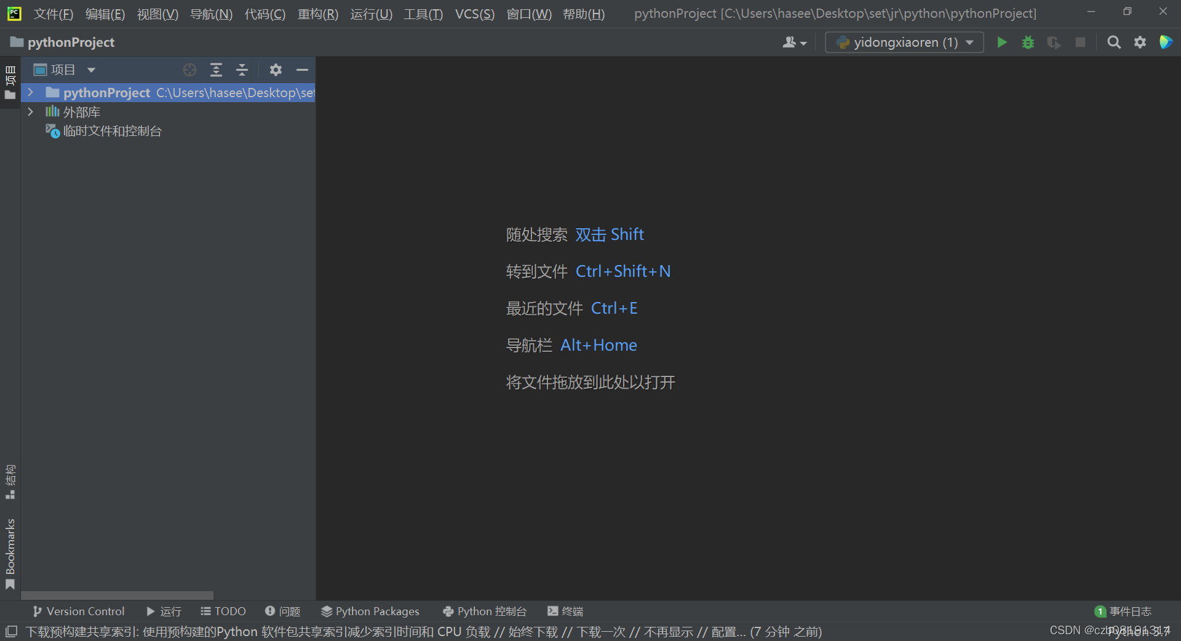This screenshot has height=641, width=1181.
Task: Open search everywhere magnifier icon
Action: tap(1114, 42)
